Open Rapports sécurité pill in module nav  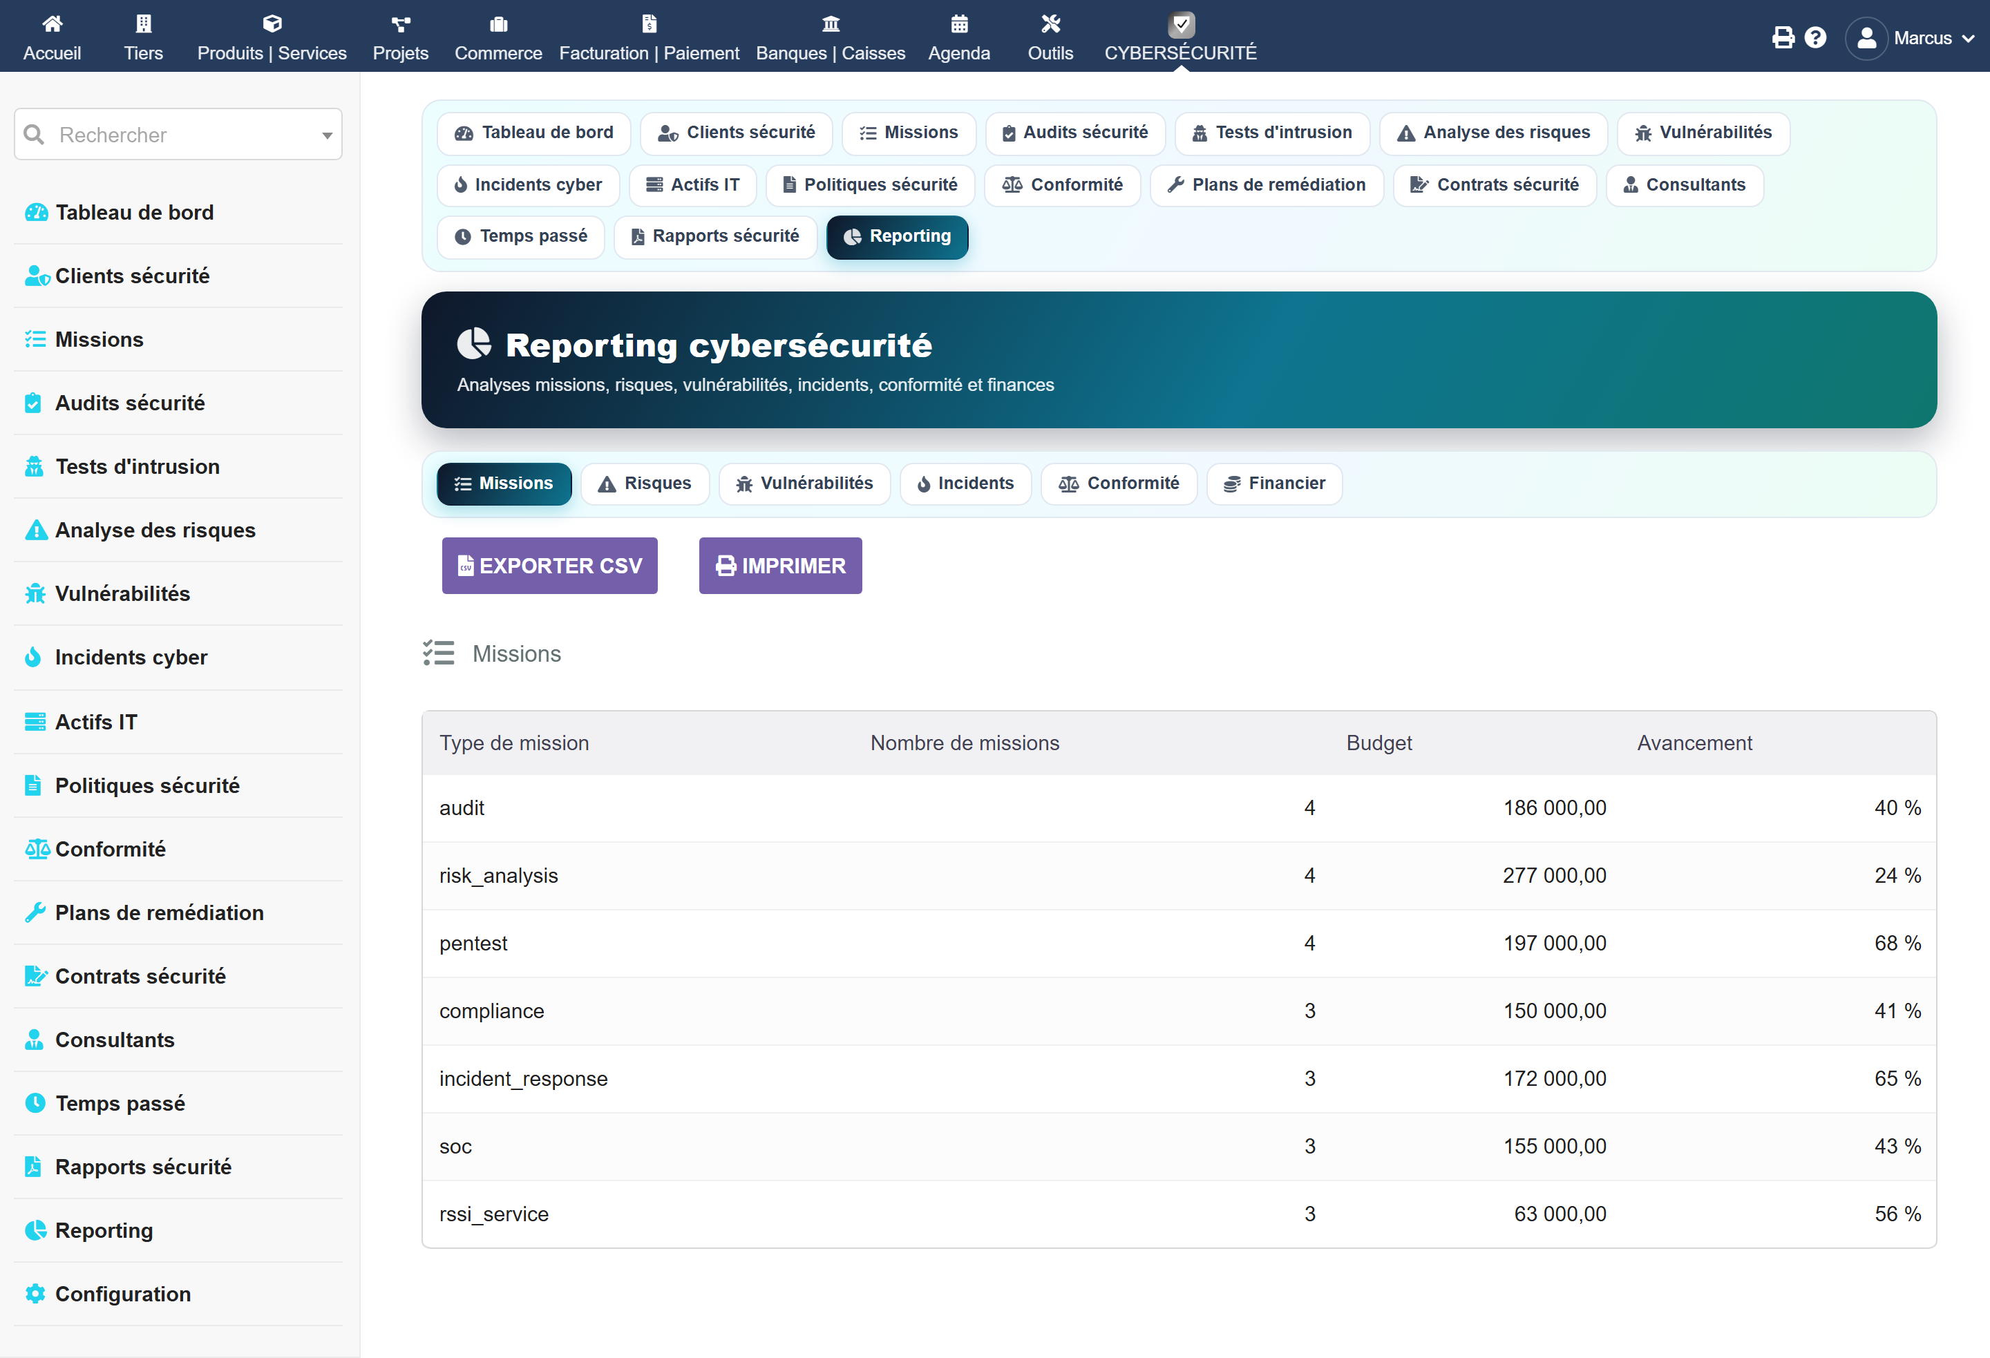point(715,236)
